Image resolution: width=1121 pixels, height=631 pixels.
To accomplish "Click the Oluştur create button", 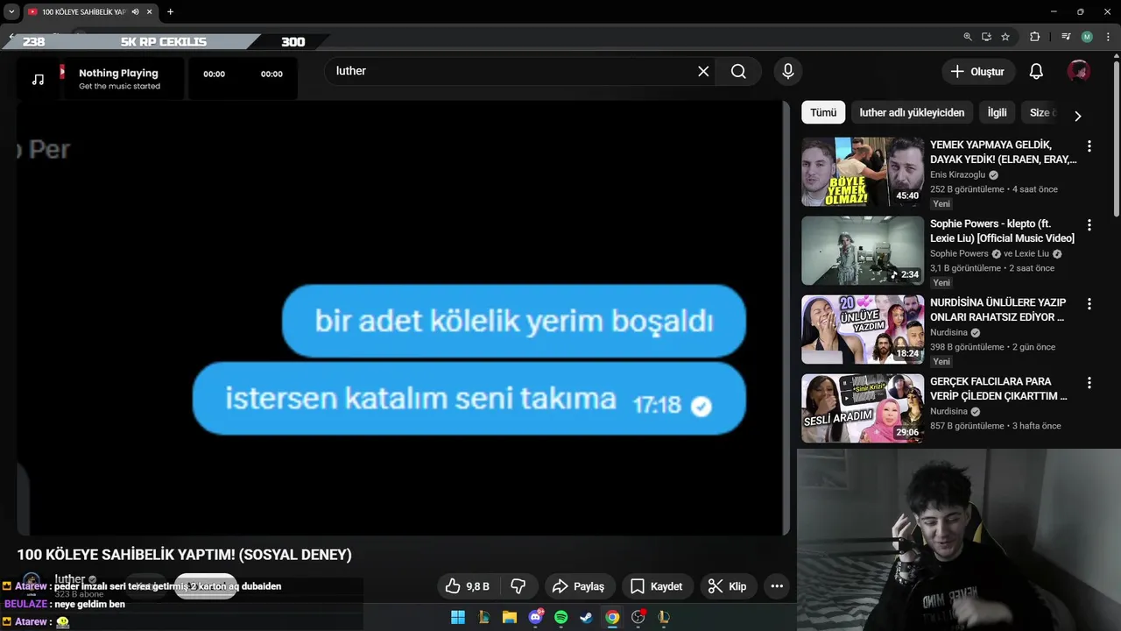I will pyautogui.click(x=978, y=72).
